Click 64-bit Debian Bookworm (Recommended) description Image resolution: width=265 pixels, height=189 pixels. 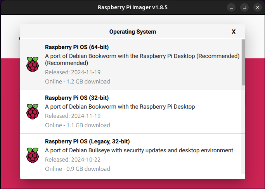(142, 60)
